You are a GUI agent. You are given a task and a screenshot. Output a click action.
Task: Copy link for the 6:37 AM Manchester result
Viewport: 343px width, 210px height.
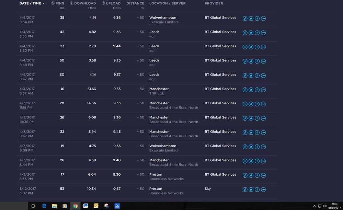pyautogui.click(x=245, y=90)
